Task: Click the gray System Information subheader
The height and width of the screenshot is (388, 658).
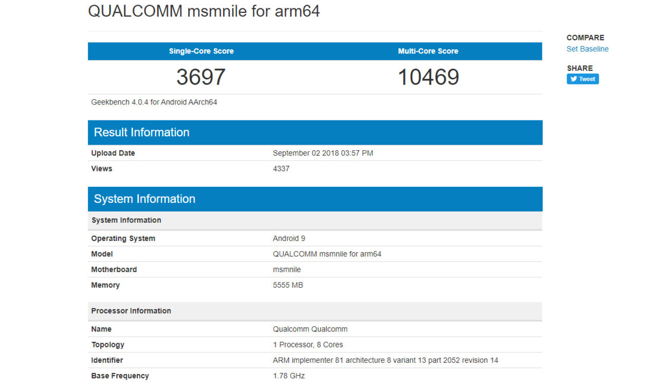Action: [x=315, y=220]
